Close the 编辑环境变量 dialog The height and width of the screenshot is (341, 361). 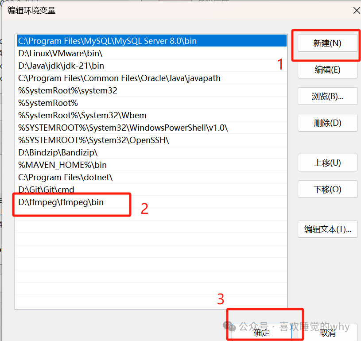[x=357, y=11]
